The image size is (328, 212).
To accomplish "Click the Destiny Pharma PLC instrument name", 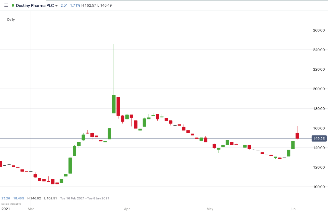I will click(35, 5).
